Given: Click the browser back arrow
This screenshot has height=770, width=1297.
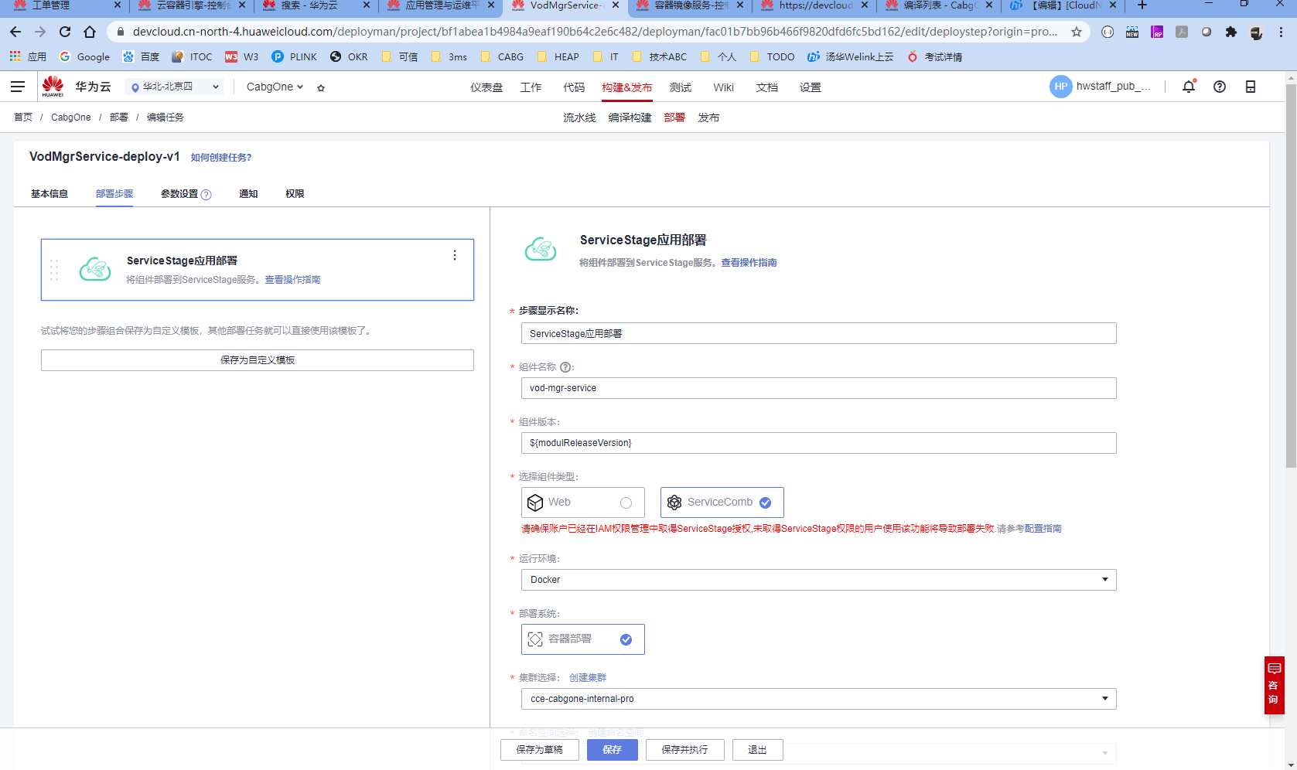Looking at the screenshot, I should tap(15, 32).
